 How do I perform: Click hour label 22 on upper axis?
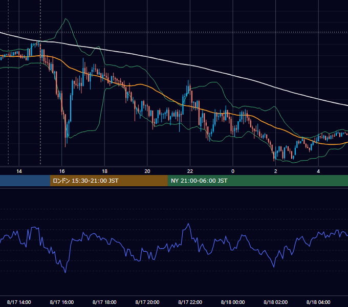point(190,171)
